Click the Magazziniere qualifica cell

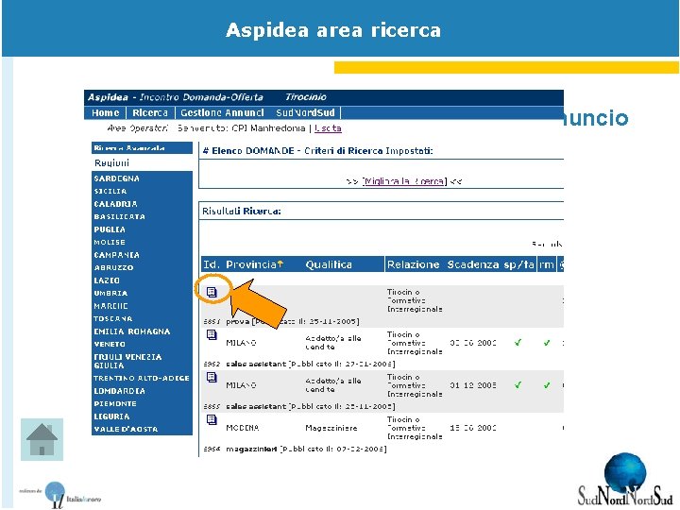[x=331, y=428]
